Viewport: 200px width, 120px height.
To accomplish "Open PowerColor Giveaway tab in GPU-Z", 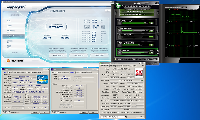I will 129,66.
